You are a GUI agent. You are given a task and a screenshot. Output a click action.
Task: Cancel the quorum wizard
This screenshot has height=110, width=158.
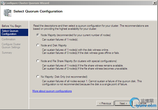point(142,103)
